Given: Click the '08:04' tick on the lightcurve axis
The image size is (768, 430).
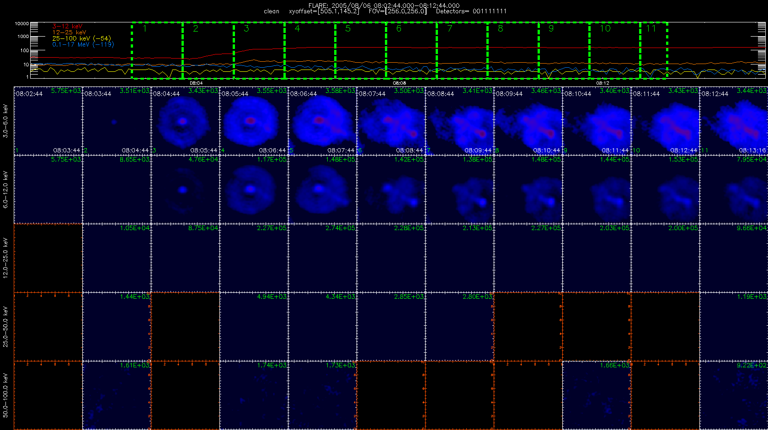Looking at the screenshot, I should 196,83.
